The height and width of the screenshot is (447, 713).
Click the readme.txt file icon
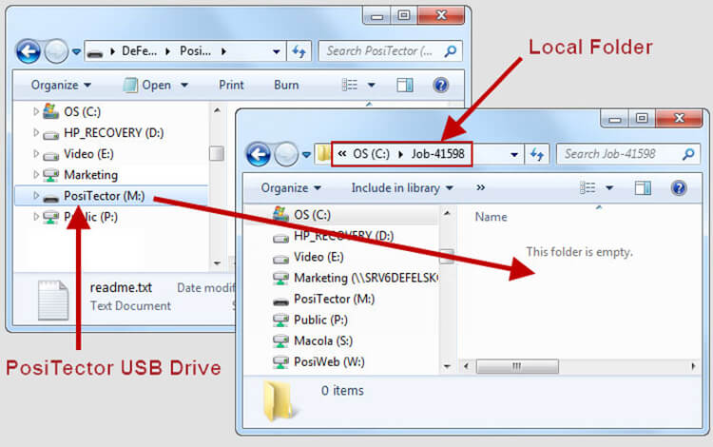point(53,299)
